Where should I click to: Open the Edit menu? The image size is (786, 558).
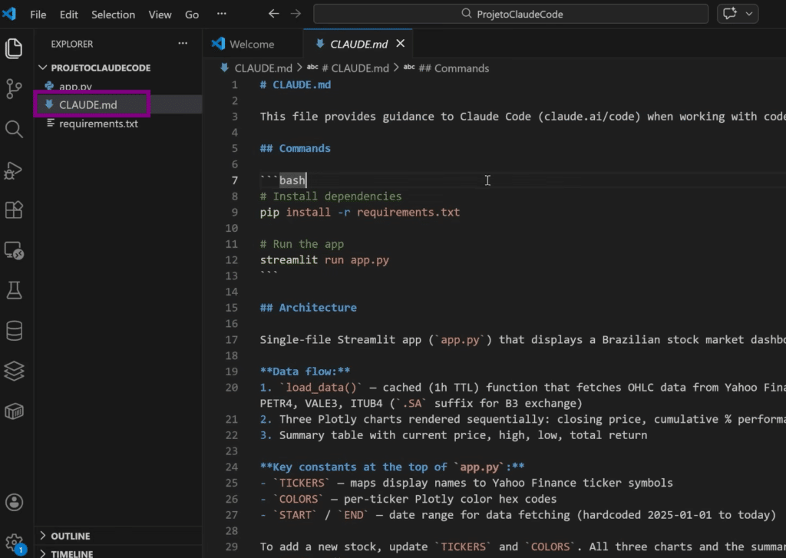click(68, 15)
